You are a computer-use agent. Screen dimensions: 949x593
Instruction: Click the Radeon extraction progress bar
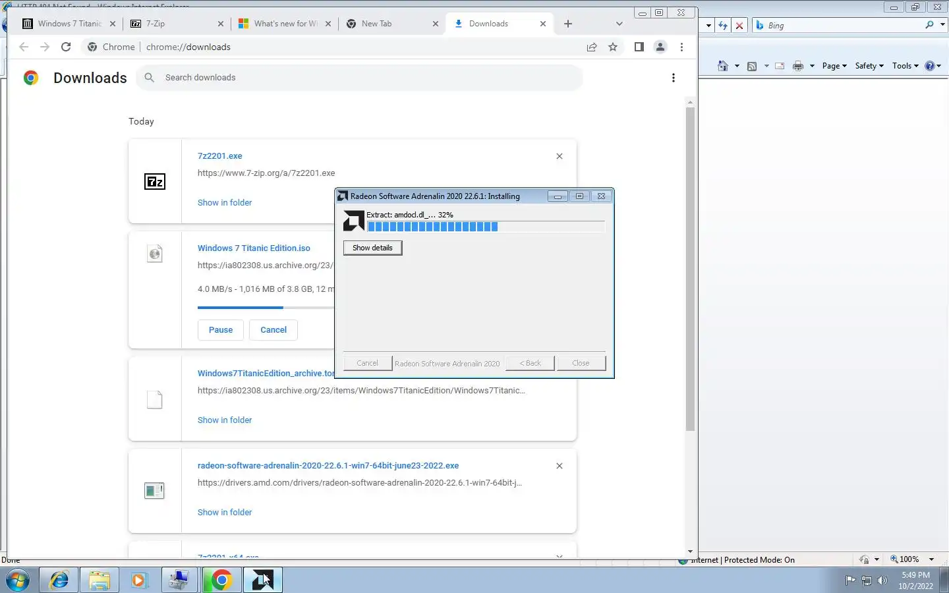[486, 227]
